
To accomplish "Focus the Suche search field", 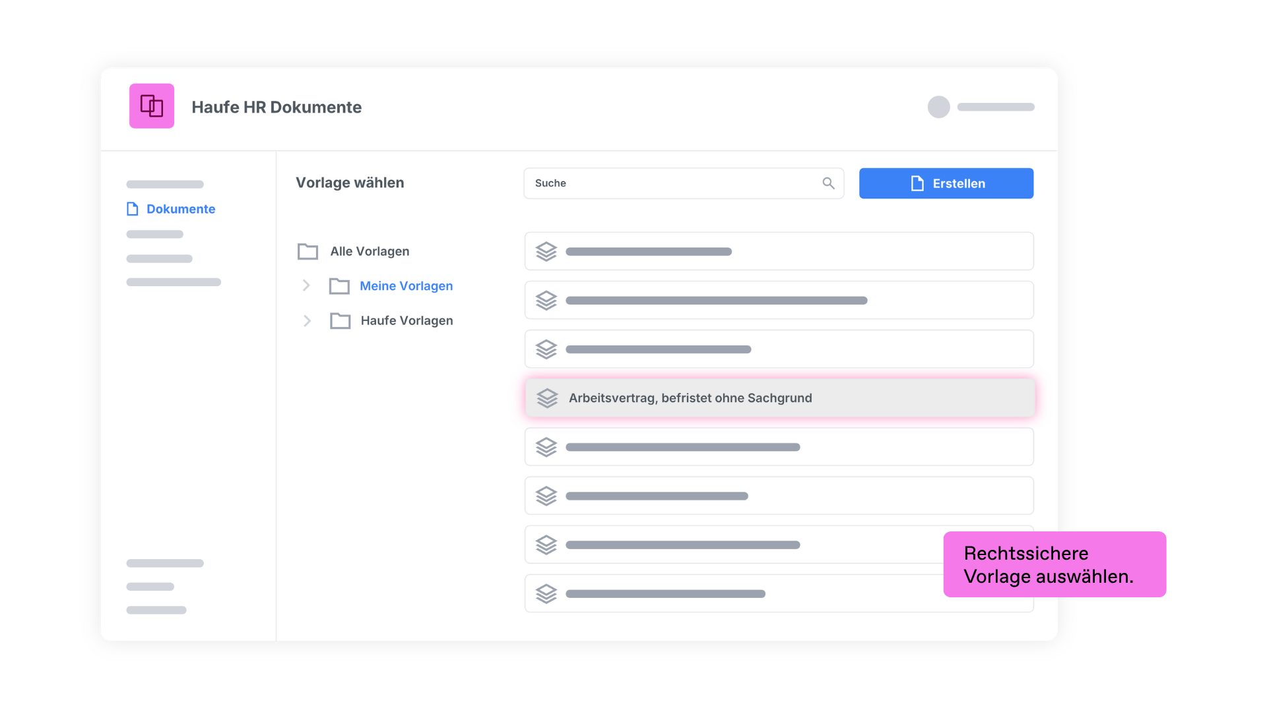I will pos(684,183).
